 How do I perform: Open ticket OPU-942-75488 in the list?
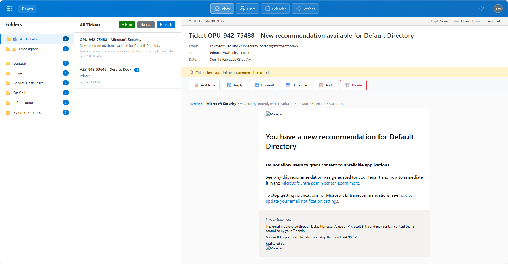coord(127,48)
